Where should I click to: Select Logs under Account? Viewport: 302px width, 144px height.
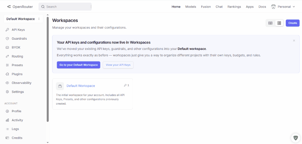[x=15, y=129]
